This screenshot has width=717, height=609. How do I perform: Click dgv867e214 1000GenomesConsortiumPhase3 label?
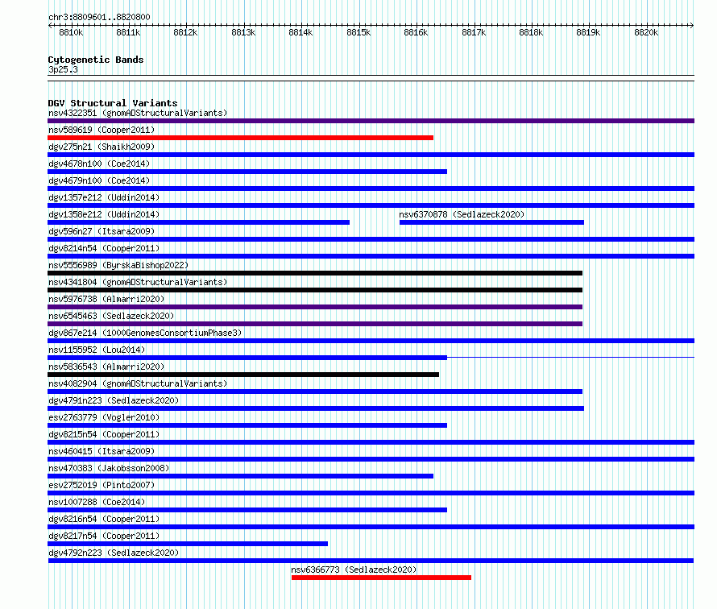click(x=145, y=333)
